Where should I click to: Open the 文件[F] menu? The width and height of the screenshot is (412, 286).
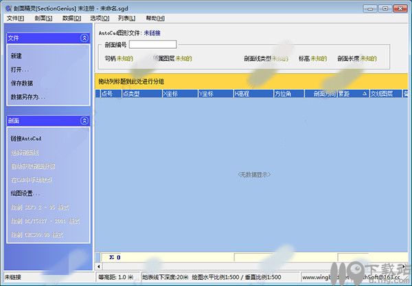15,18
